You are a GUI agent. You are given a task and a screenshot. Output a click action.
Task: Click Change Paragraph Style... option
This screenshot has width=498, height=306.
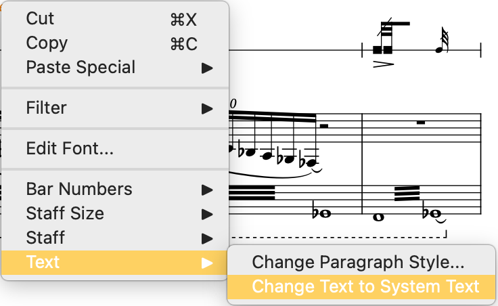point(358,262)
